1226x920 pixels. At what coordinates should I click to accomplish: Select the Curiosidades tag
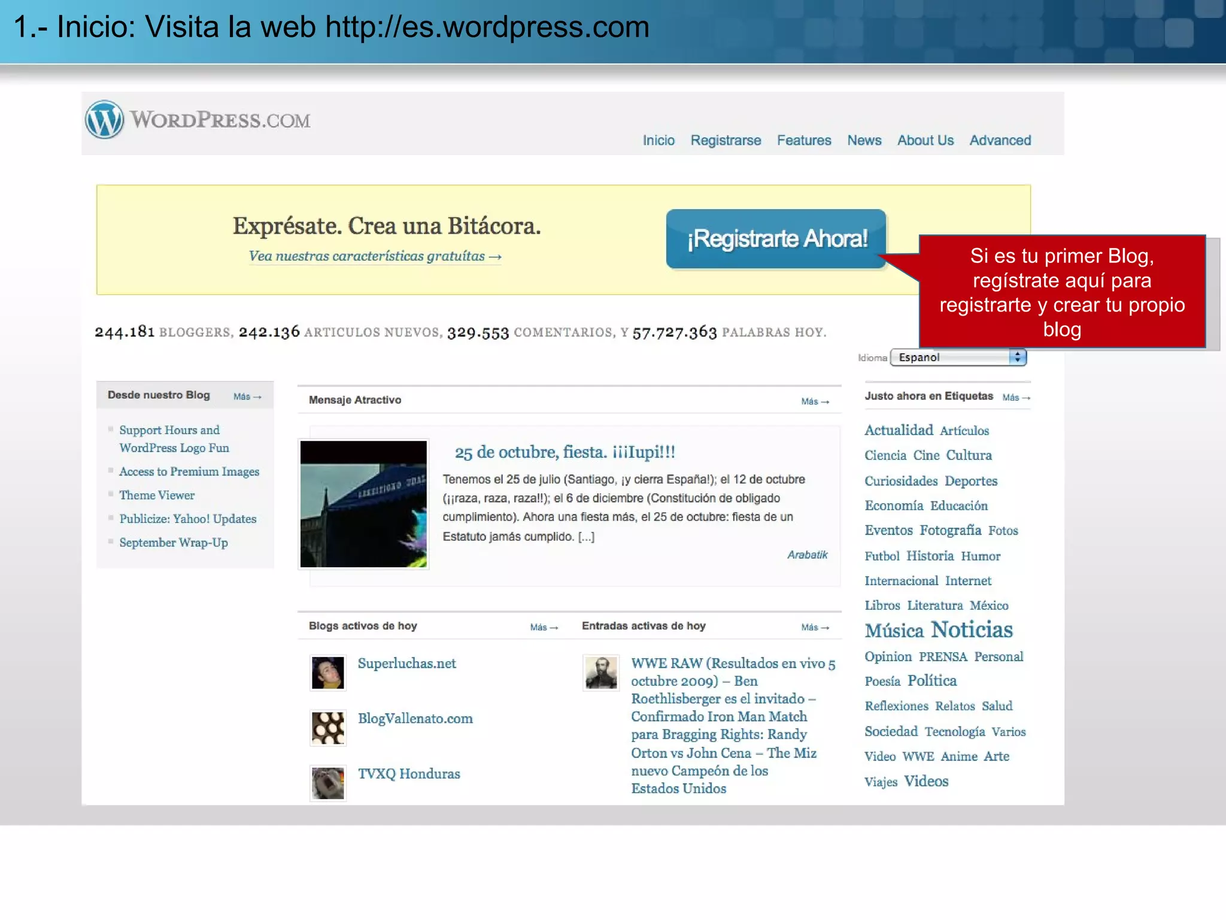[901, 481]
